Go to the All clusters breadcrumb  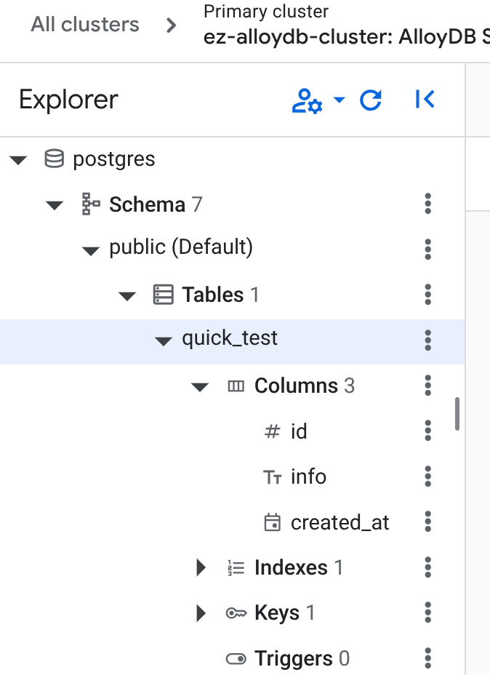click(x=84, y=24)
